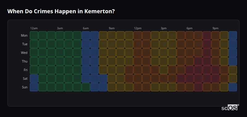This screenshot has width=247, height=117.
Task: Select the Monday 8pm red cell
Action: tap(207, 35)
